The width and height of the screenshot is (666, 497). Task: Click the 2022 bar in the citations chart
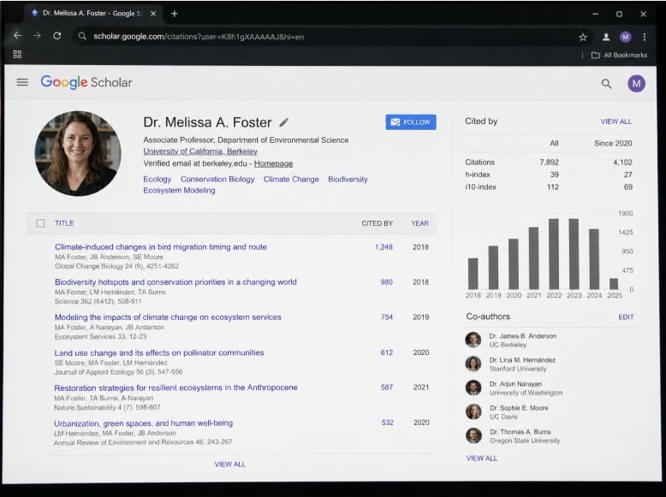tap(554, 254)
